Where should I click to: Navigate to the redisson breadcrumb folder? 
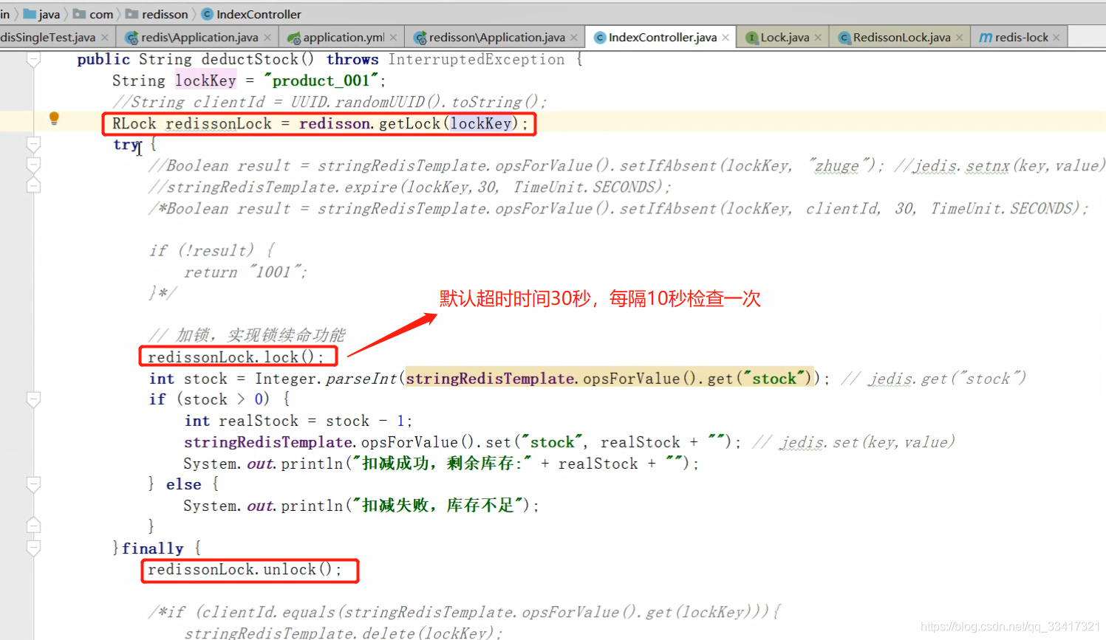point(157,14)
